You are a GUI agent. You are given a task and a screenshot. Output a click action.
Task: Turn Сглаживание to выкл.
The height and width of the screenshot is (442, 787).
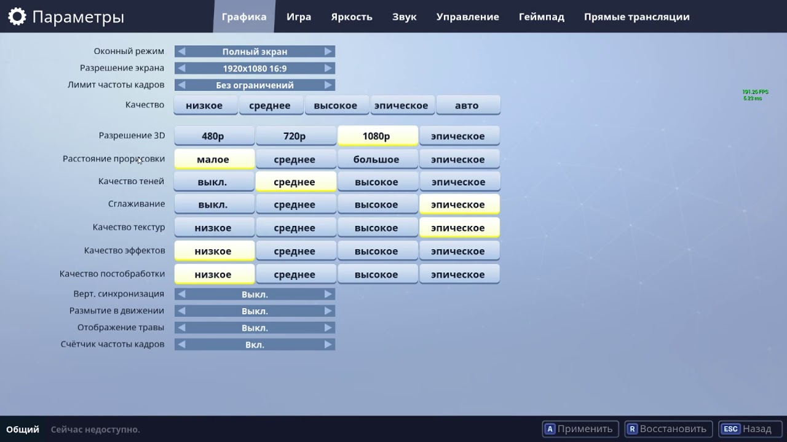(x=213, y=204)
